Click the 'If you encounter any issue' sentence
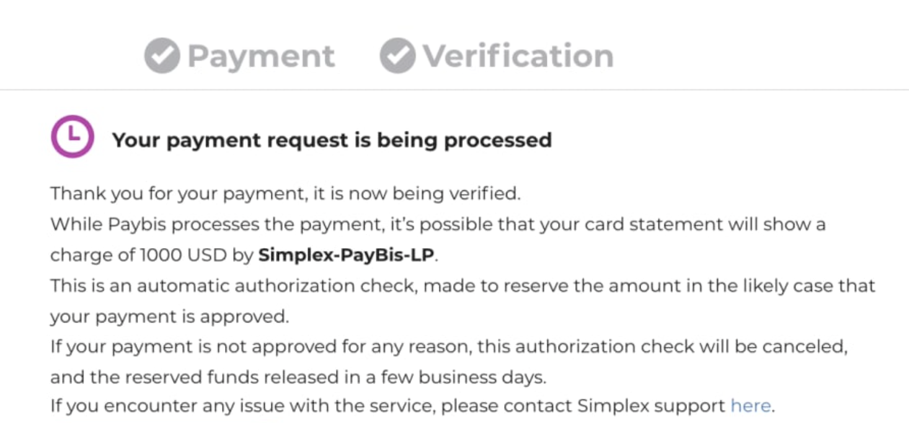The height and width of the screenshot is (423, 909). pos(413,406)
